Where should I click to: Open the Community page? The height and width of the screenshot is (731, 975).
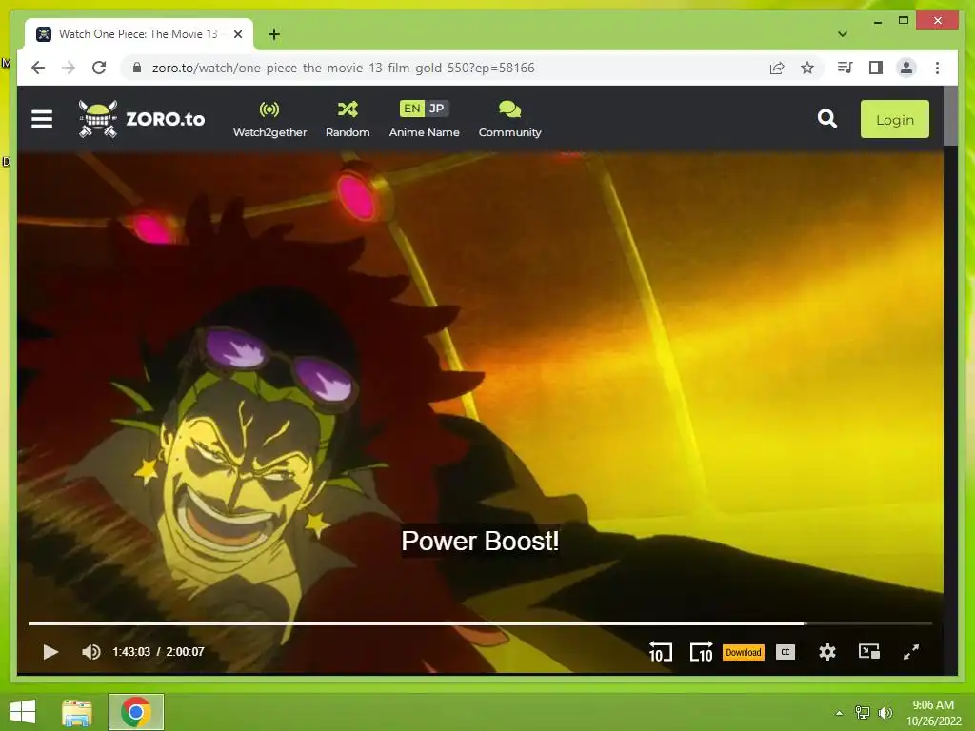click(x=510, y=119)
